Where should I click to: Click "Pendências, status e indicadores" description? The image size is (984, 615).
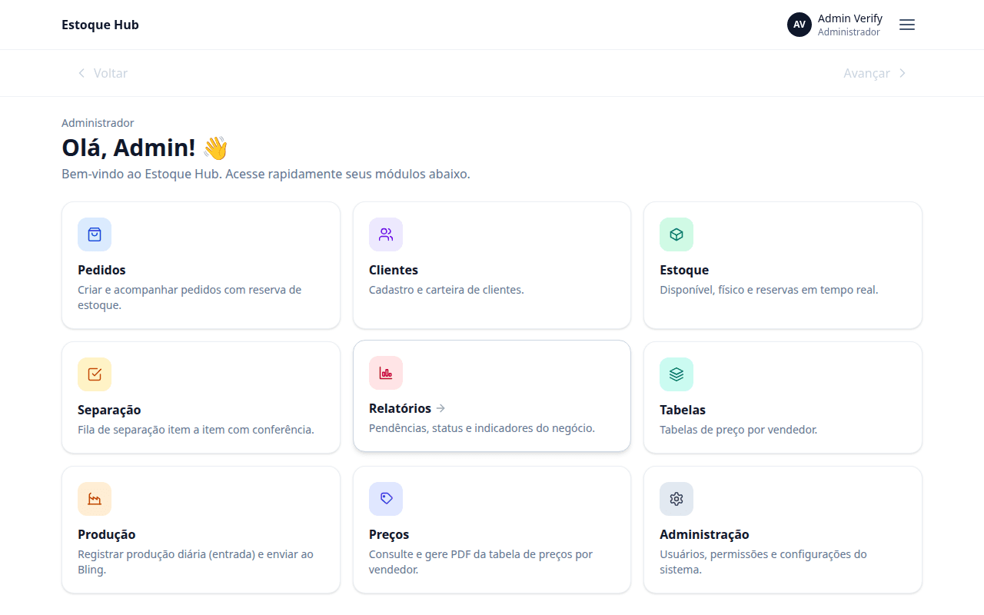point(482,428)
